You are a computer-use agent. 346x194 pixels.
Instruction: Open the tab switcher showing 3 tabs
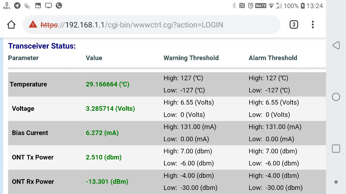pyautogui.click(x=294, y=25)
